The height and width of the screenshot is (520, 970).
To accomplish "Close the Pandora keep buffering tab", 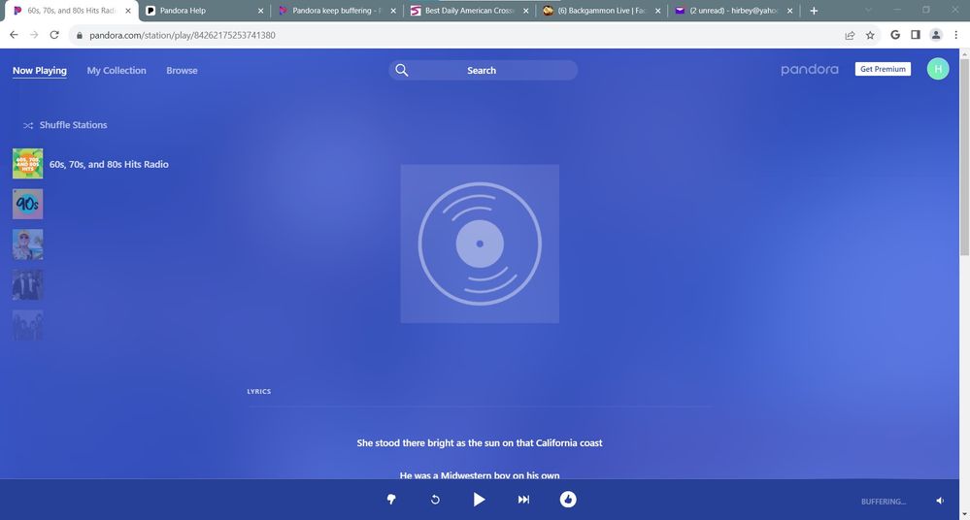I will pyautogui.click(x=393, y=11).
